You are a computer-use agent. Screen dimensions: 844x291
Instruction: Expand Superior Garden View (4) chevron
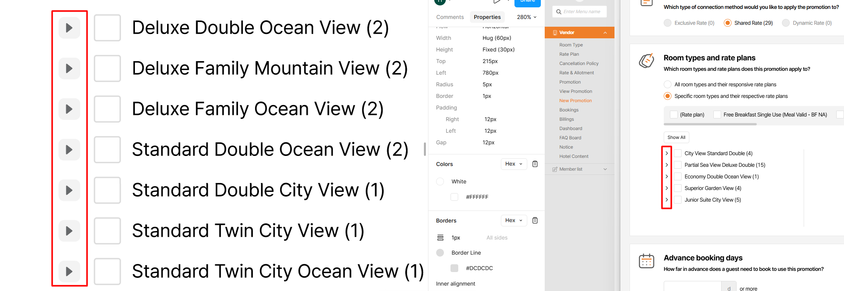pos(667,188)
